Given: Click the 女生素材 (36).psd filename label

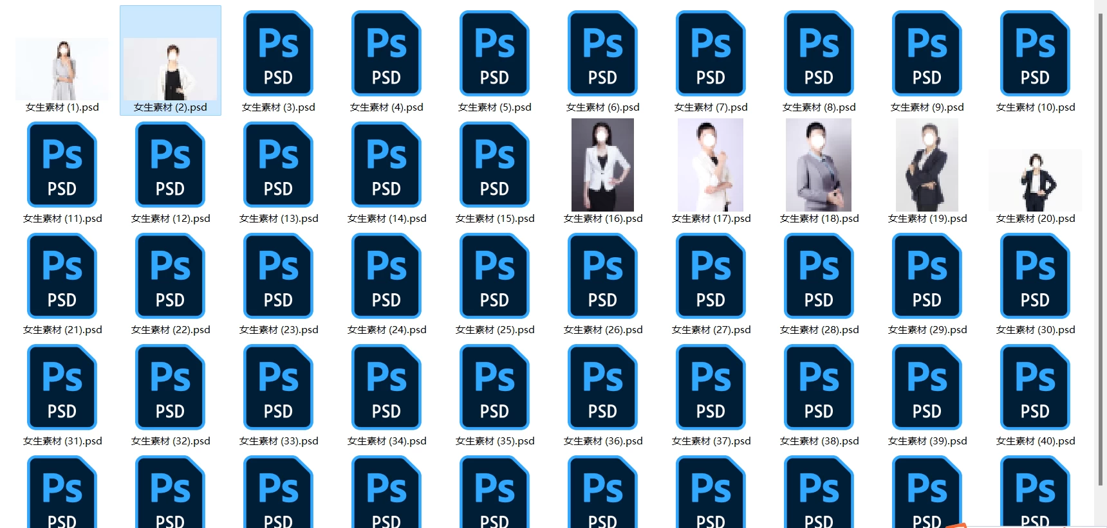Looking at the screenshot, I should click(603, 441).
